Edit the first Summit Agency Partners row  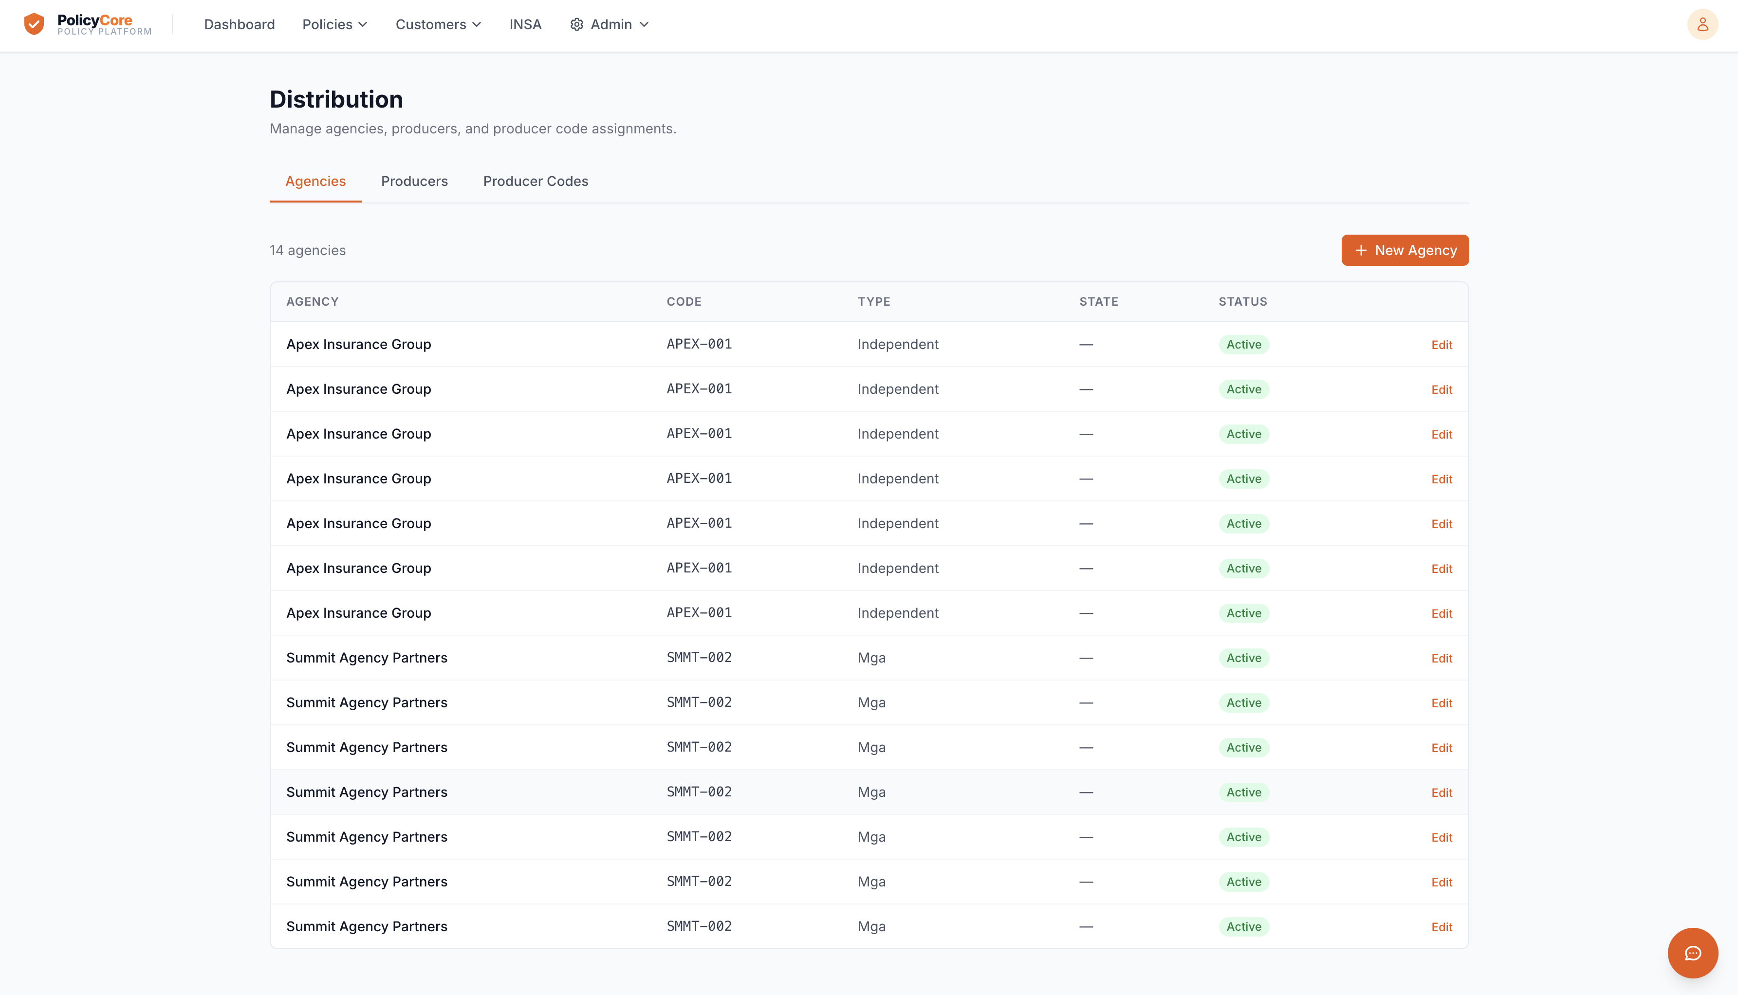(1442, 658)
